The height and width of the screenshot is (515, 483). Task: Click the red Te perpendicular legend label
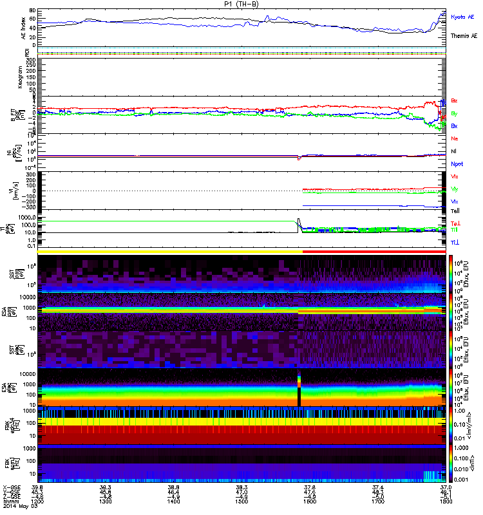coord(455,223)
